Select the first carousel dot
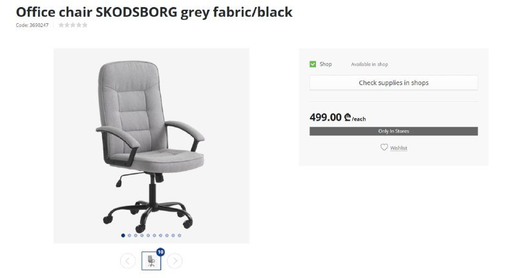 click(x=123, y=235)
